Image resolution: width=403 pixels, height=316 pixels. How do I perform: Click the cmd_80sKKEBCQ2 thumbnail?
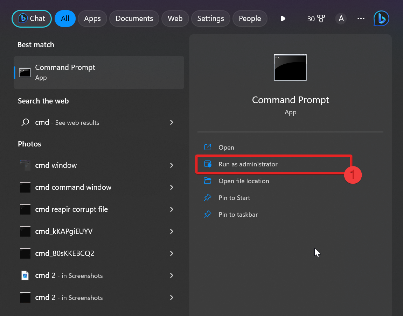tap(25, 253)
